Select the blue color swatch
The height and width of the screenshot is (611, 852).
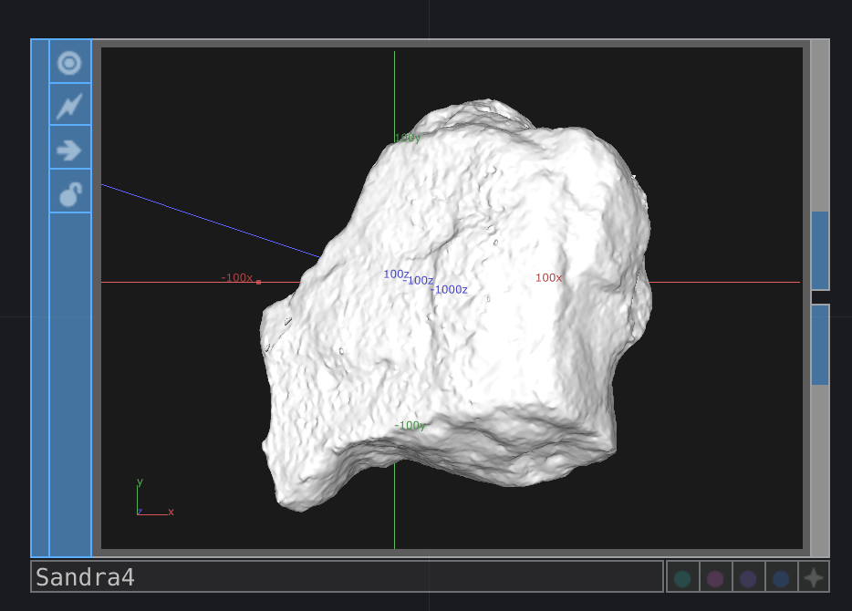click(x=780, y=576)
